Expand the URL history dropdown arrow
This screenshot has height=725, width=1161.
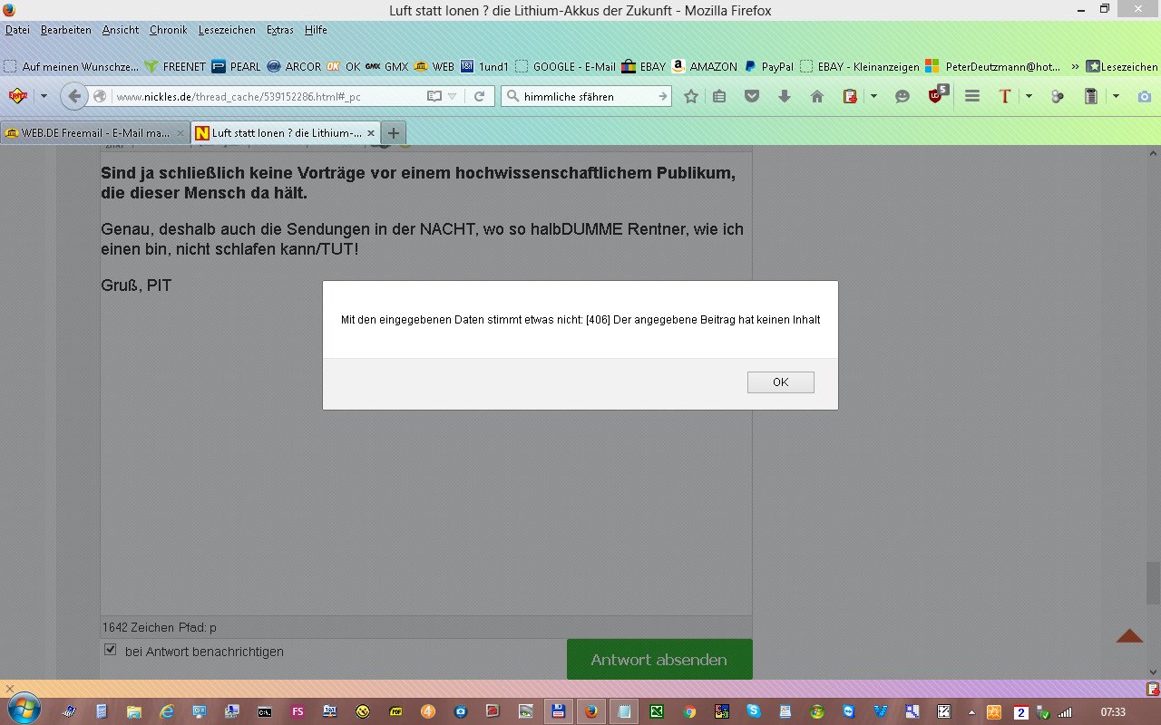coord(453,96)
